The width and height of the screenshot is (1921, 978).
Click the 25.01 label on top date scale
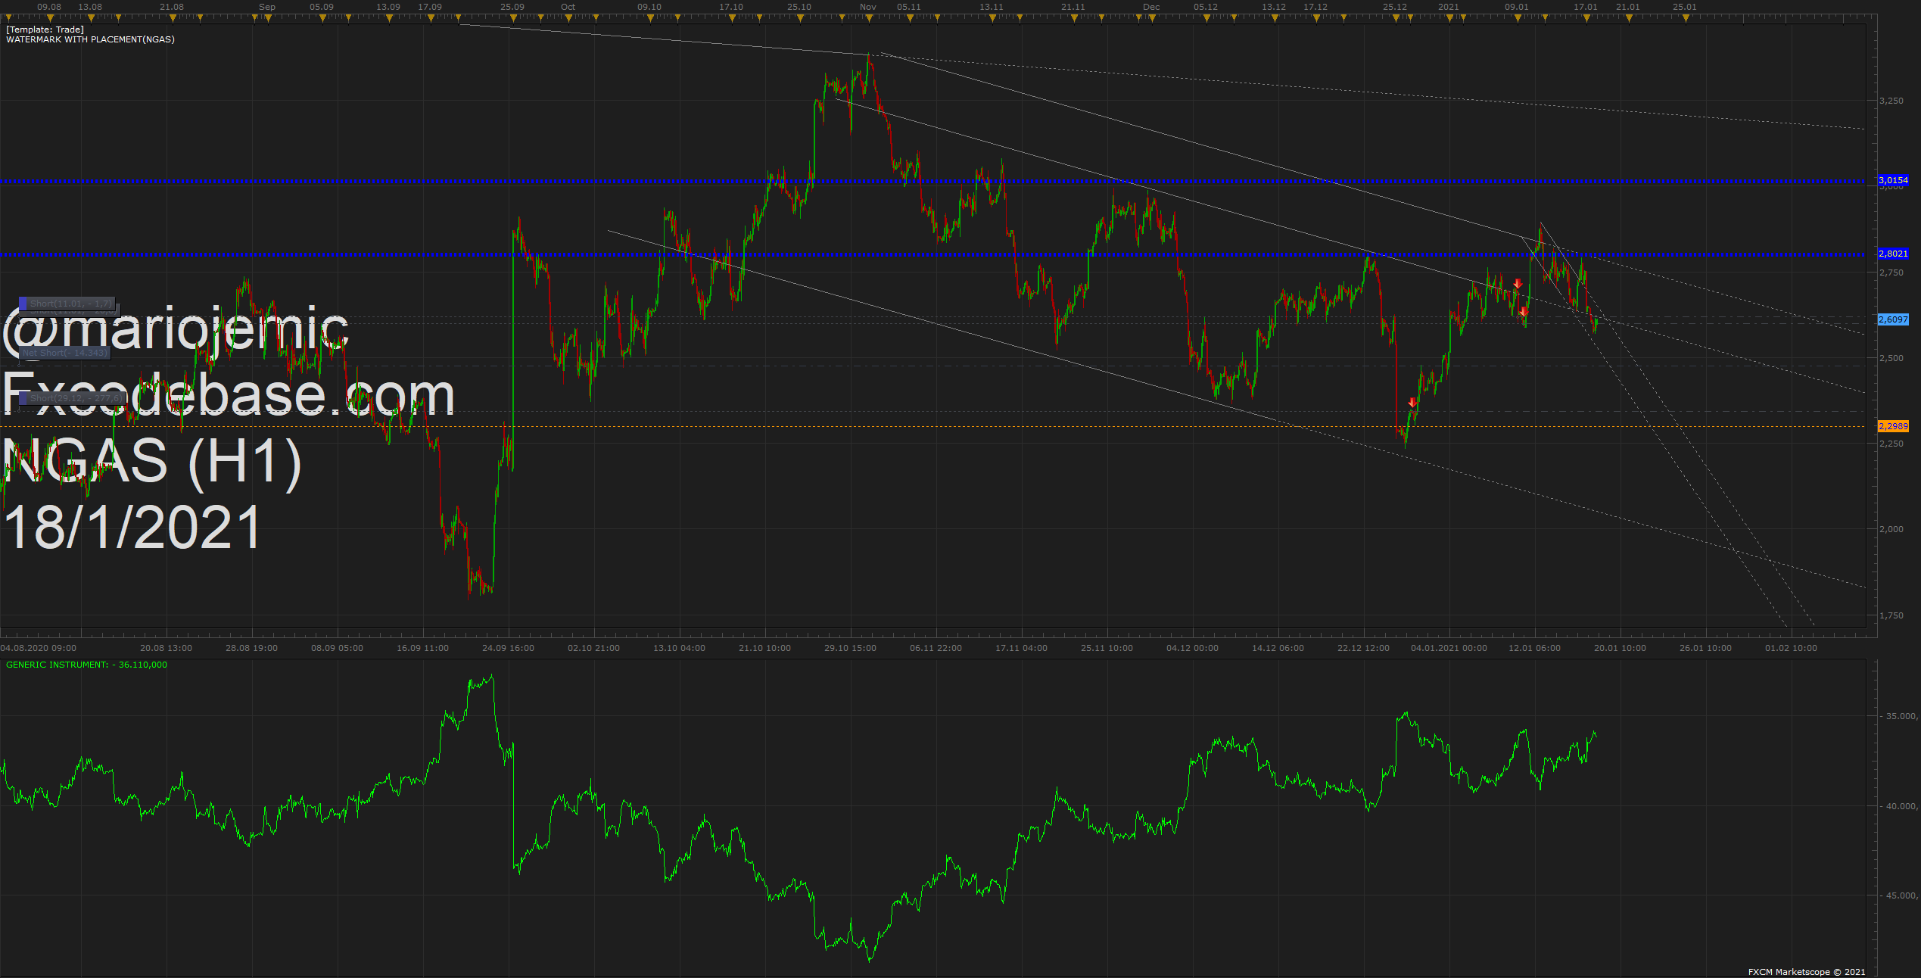[1685, 7]
